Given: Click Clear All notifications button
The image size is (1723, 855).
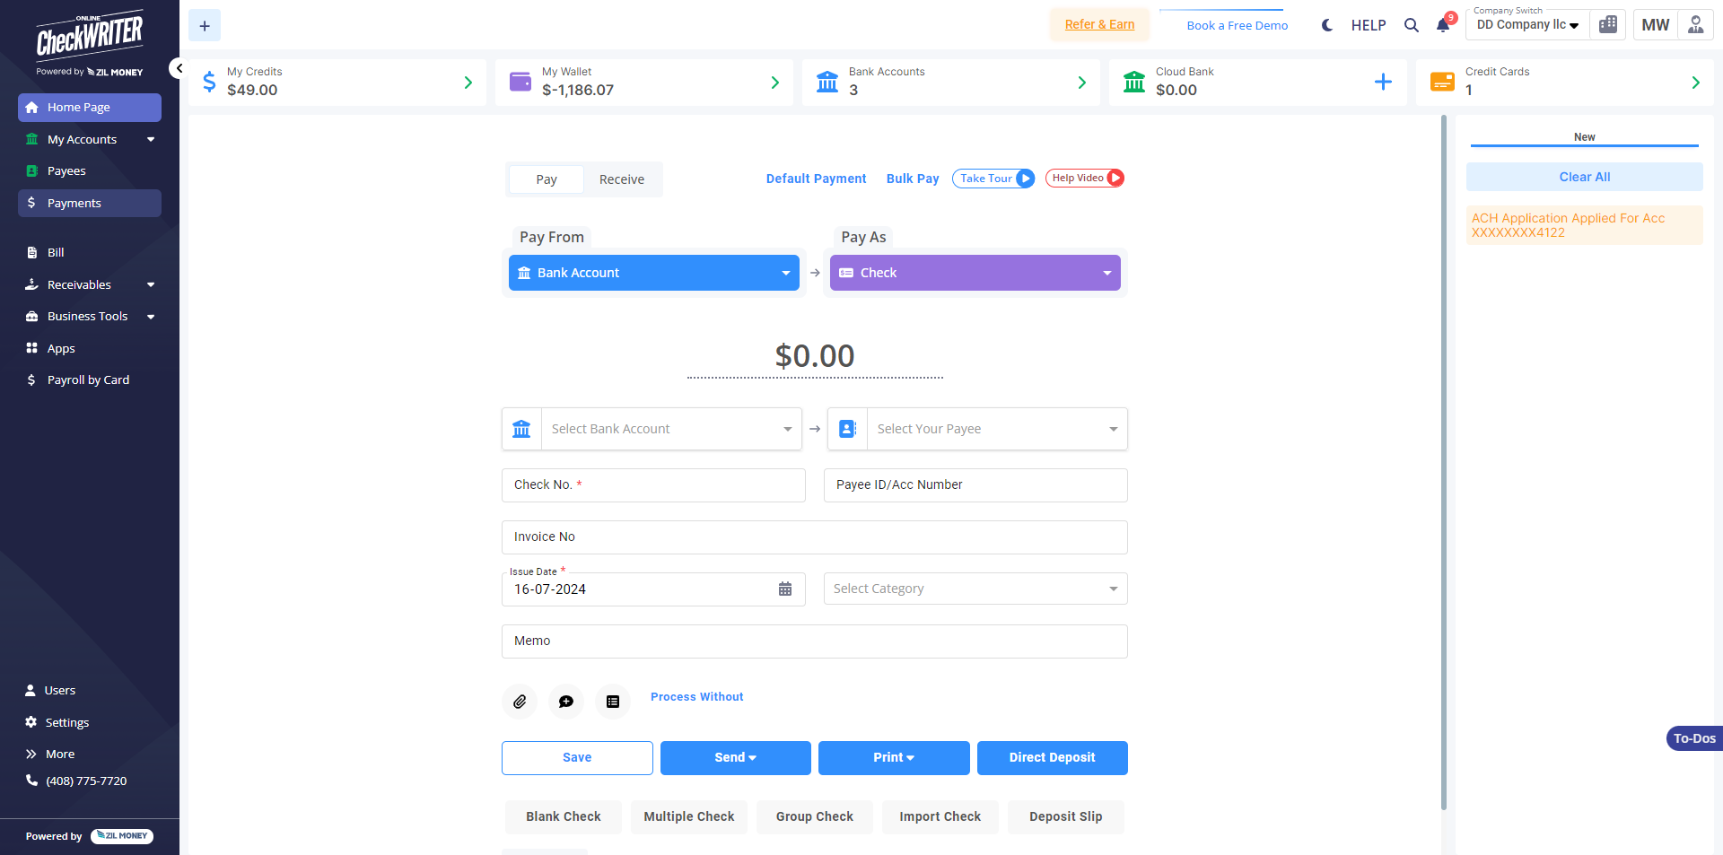Looking at the screenshot, I should [x=1585, y=177].
